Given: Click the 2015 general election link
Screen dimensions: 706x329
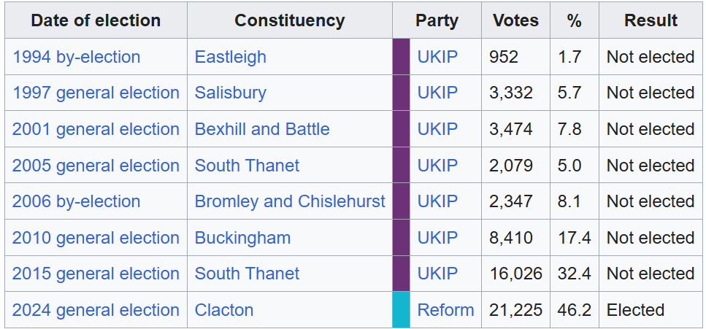Looking at the screenshot, I should pyautogui.click(x=96, y=274).
